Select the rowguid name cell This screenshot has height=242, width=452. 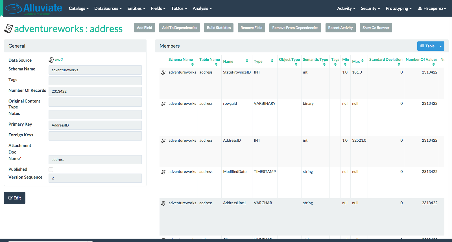coord(230,103)
